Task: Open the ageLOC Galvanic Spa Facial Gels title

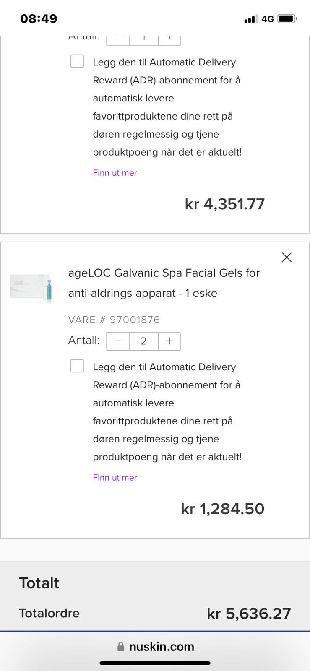Action: pos(164,283)
